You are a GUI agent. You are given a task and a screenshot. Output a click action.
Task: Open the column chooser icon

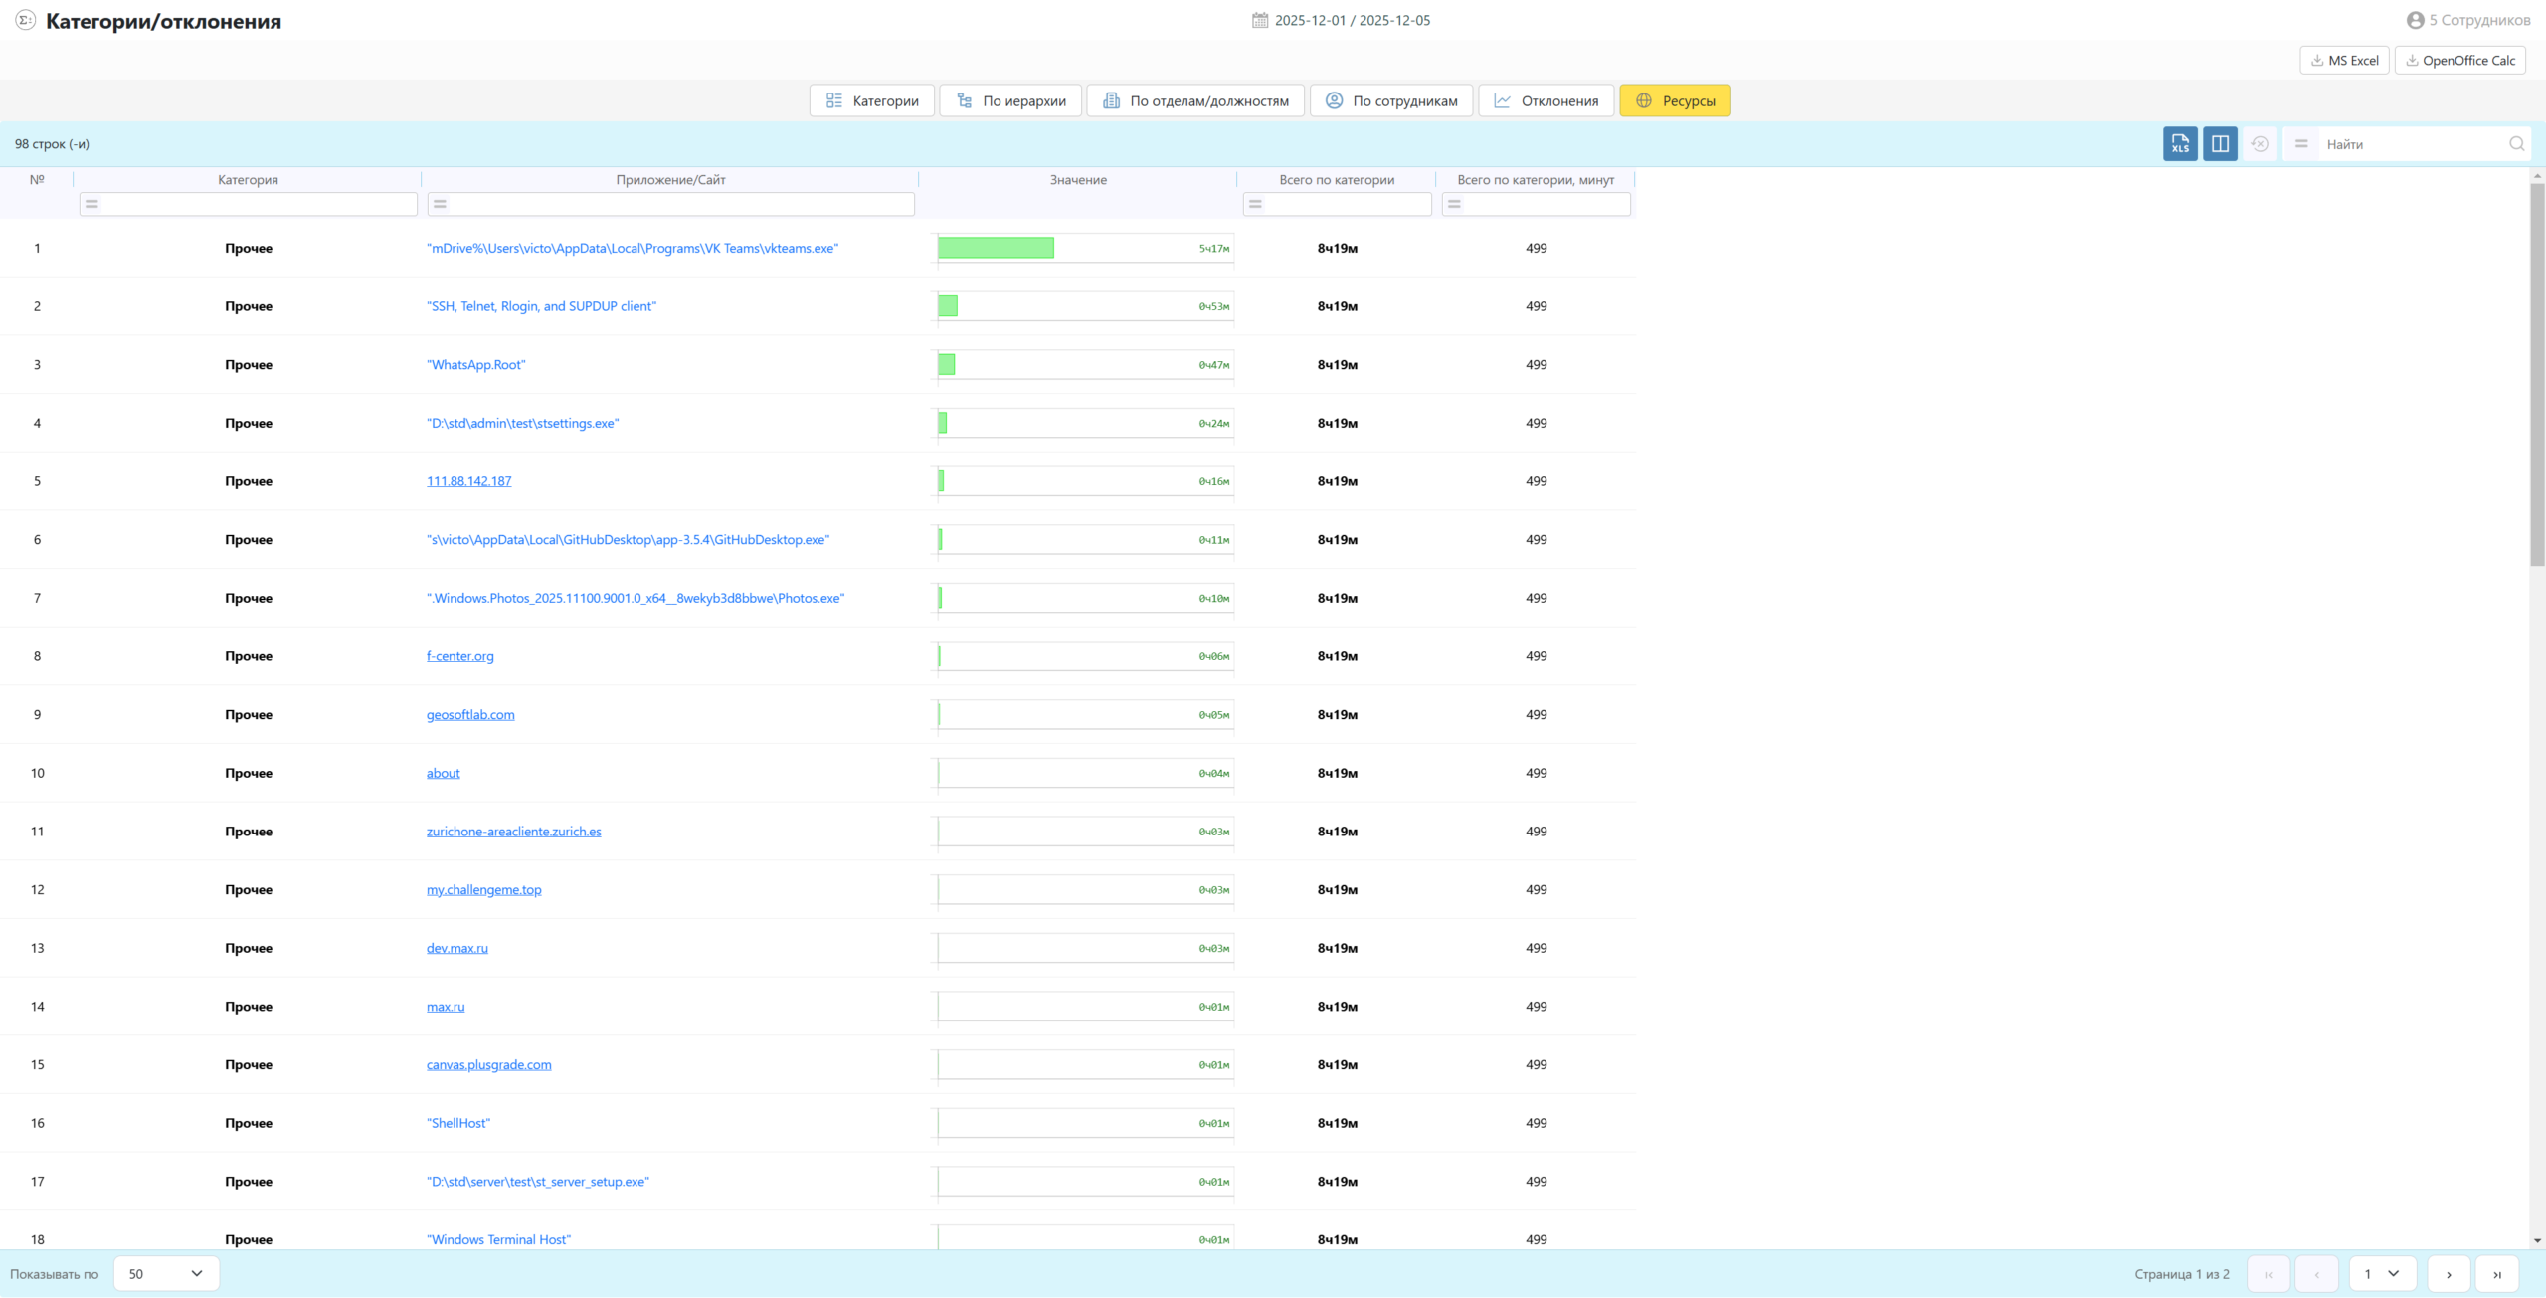tap(2219, 144)
